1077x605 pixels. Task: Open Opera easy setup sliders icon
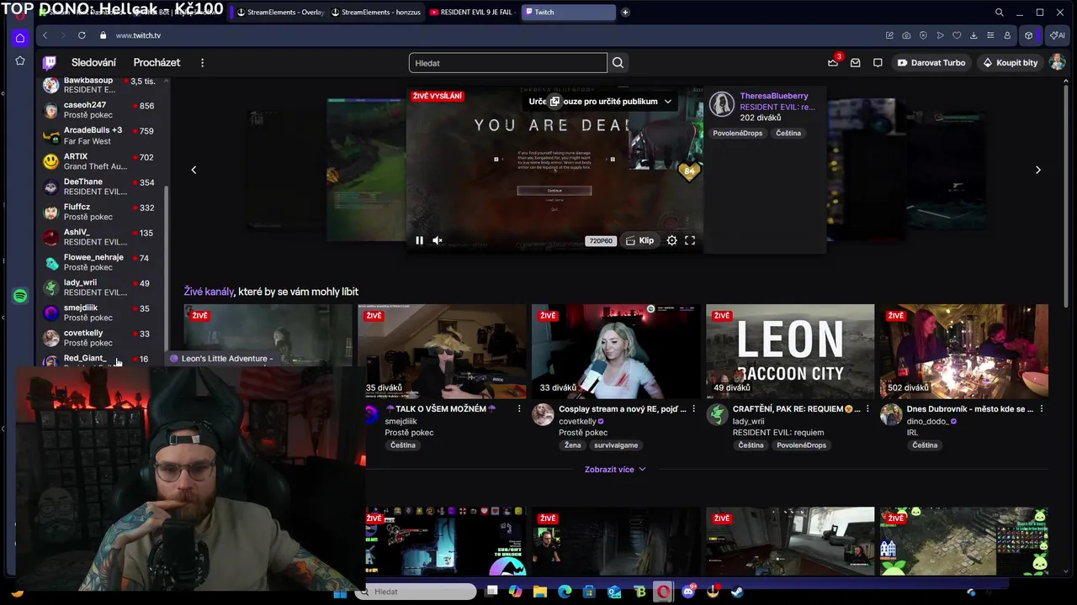990,35
